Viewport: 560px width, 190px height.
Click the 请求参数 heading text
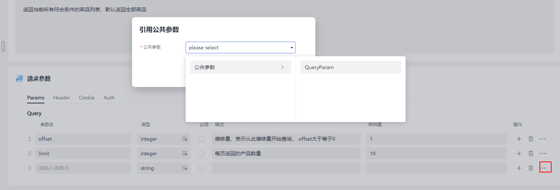coord(39,79)
